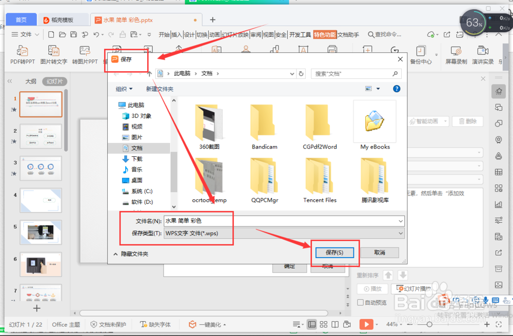Screen dimensions: 513x336
Task: Open the My eBooks folder
Action: pyautogui.click(x=375, y=127)
